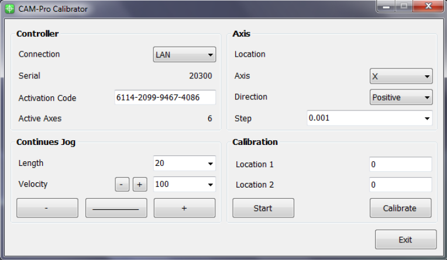Viewport: 447px width, 260px height.
Task: Open the Axis dropdown showing X
Action: [x=401, y=76]
